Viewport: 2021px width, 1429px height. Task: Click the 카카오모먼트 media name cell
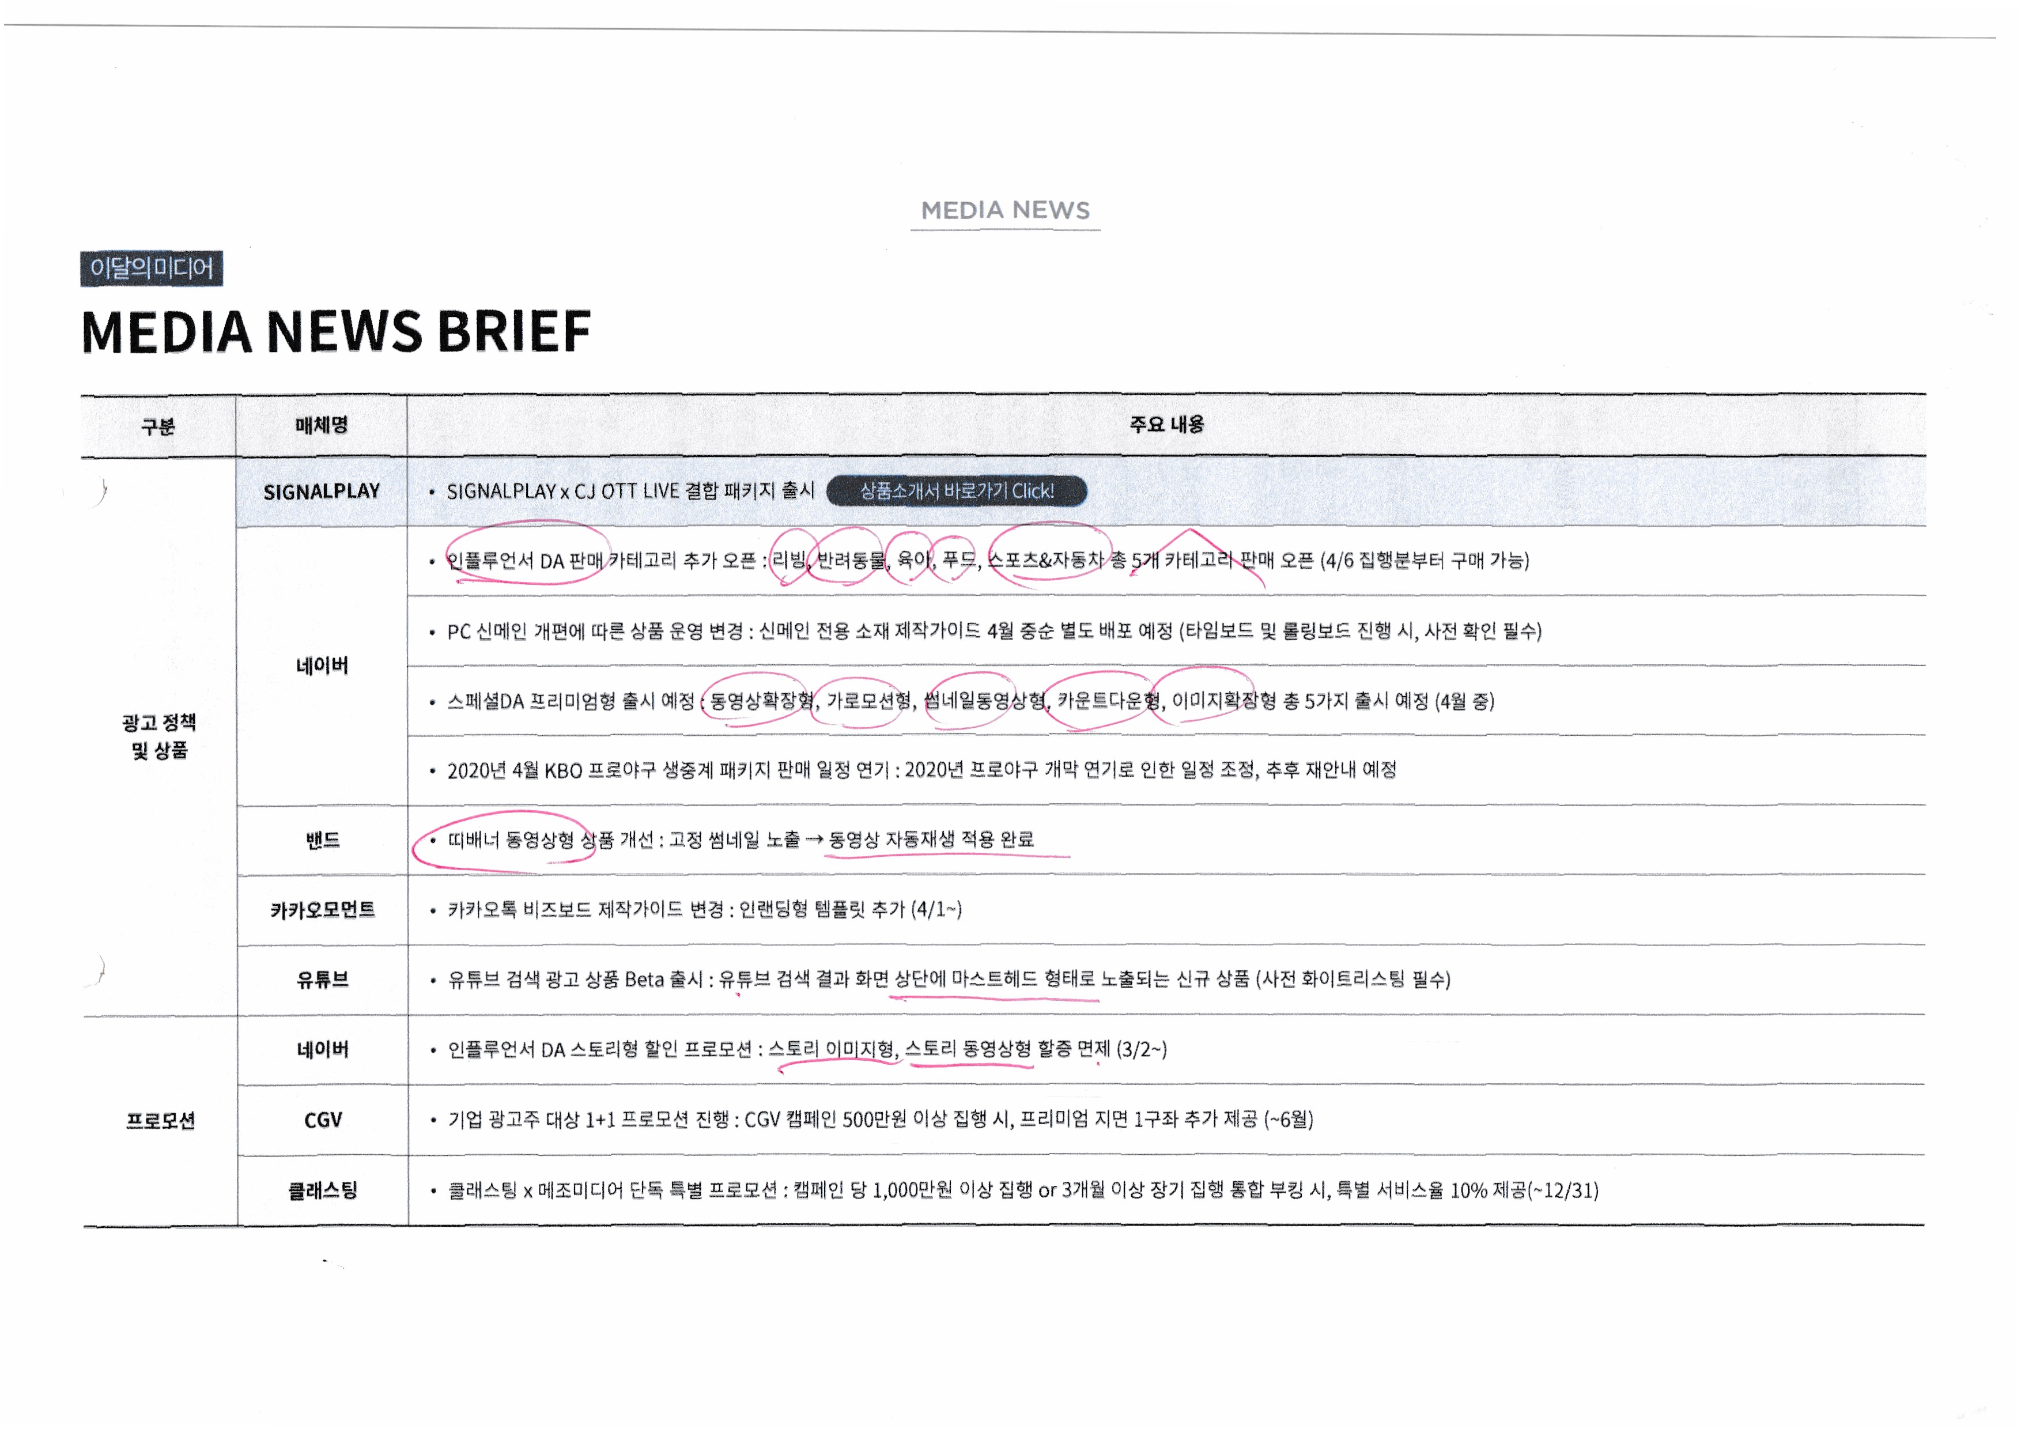(322, 910)
